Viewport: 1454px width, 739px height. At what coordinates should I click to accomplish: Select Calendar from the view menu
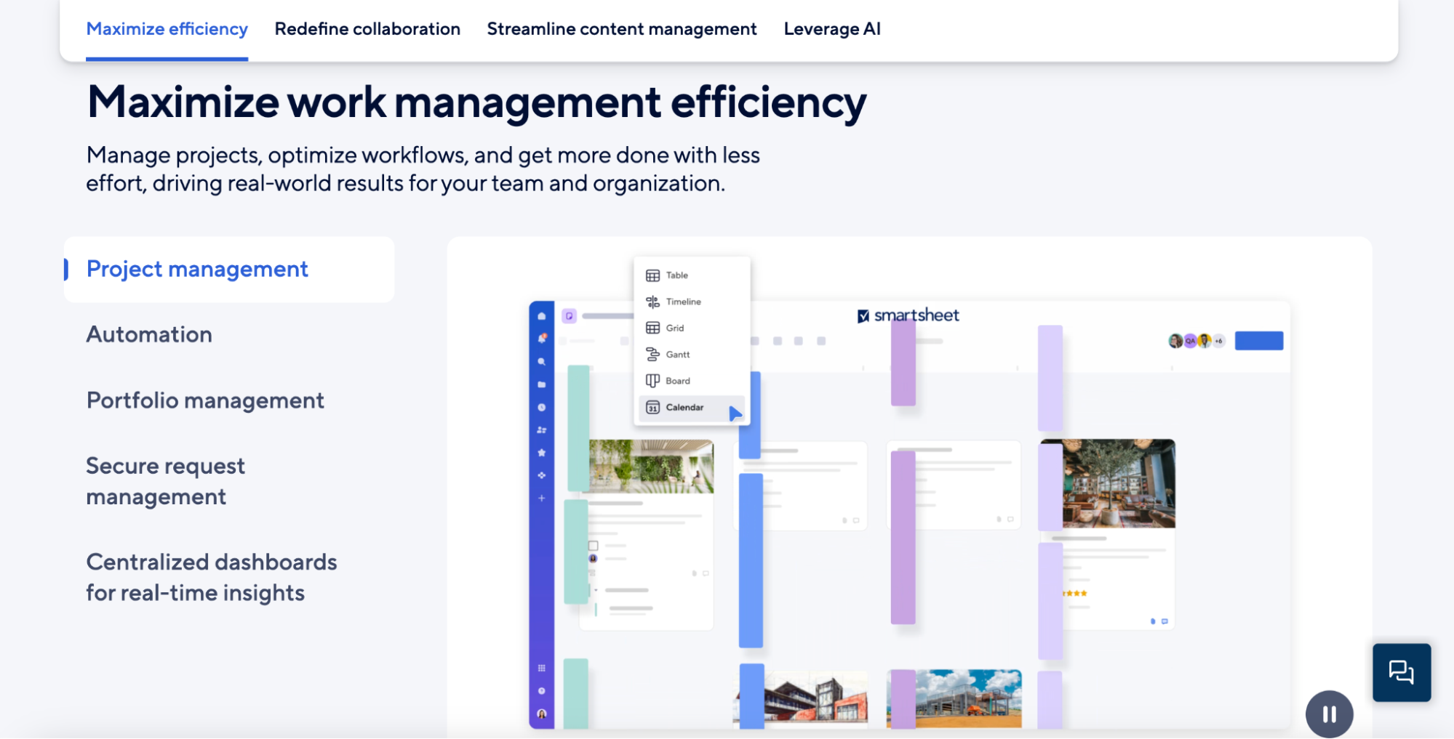coord(684,407)
